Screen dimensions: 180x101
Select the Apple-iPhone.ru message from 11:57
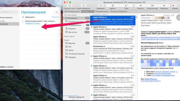(113, 20)
